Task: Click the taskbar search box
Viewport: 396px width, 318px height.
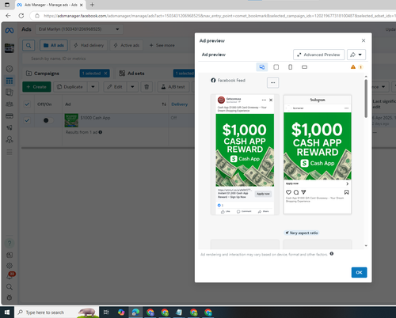Action: point(57,312)
